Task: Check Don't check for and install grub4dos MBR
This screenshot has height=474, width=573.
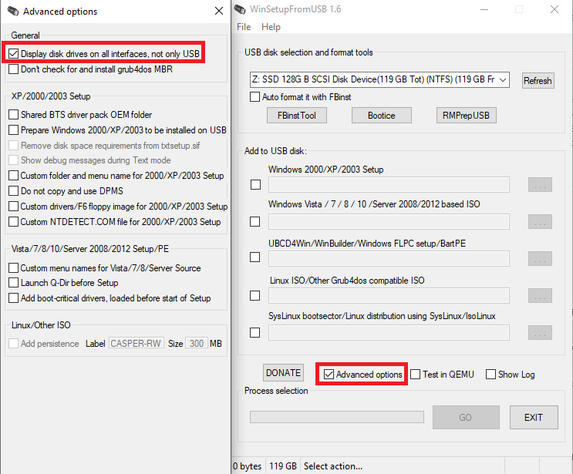Action: coord(14,69)
